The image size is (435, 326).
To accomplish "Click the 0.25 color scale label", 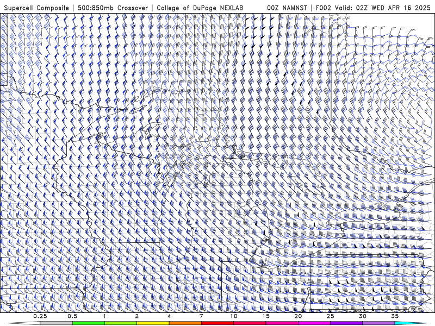I will click(x=40, y=316).
